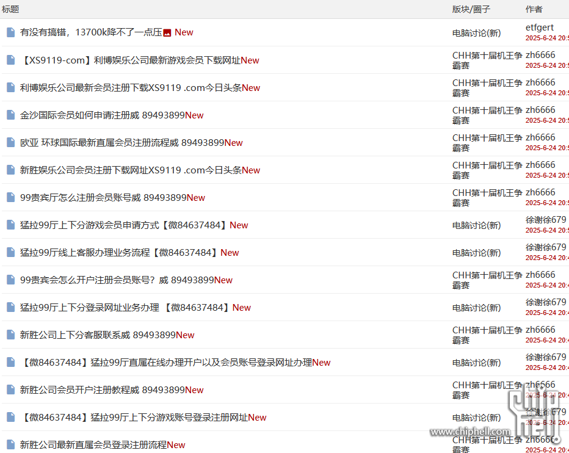Click image attachment icon on 13700k thread
The image size is (569, 453).
click(x=167, y=33)
